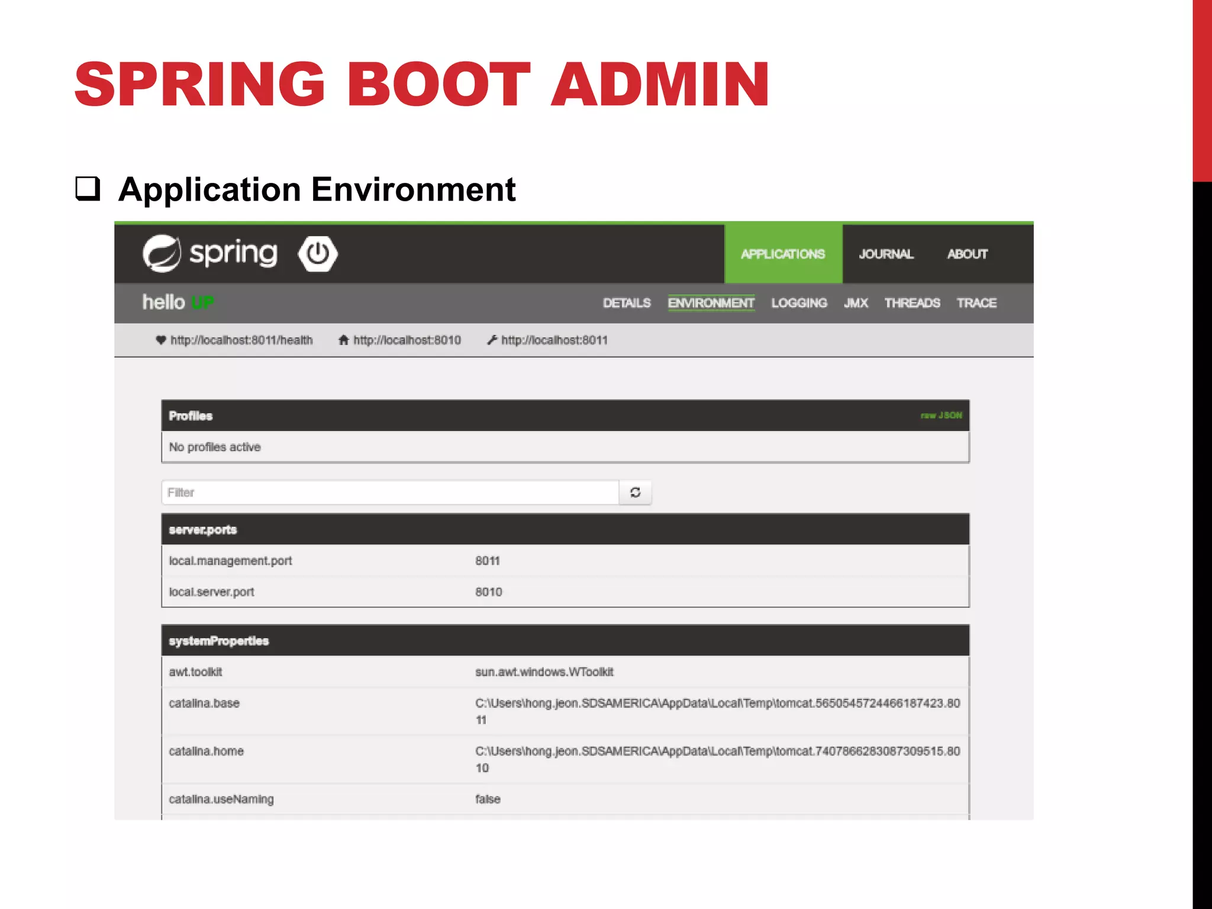1212x909 pixels.
Task: Click into the Filter input field
Action: point(389,492)
